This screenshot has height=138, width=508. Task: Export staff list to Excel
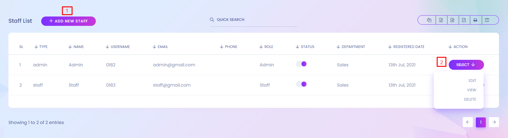[441, 20]
